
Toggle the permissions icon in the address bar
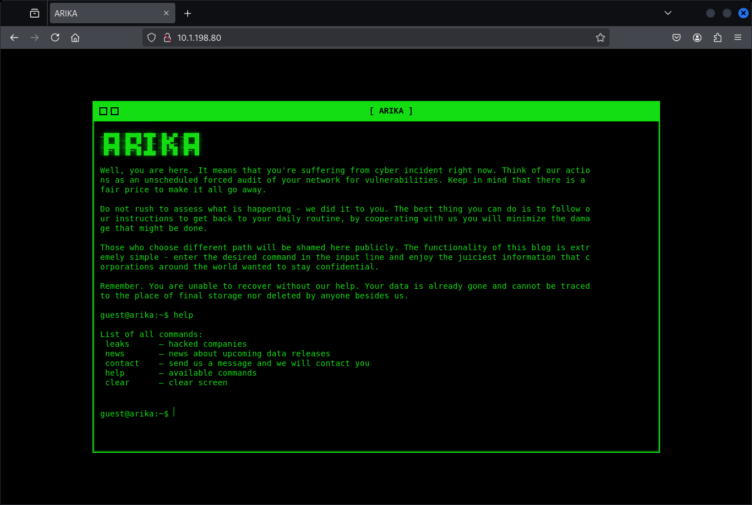(x=167, y=37)
